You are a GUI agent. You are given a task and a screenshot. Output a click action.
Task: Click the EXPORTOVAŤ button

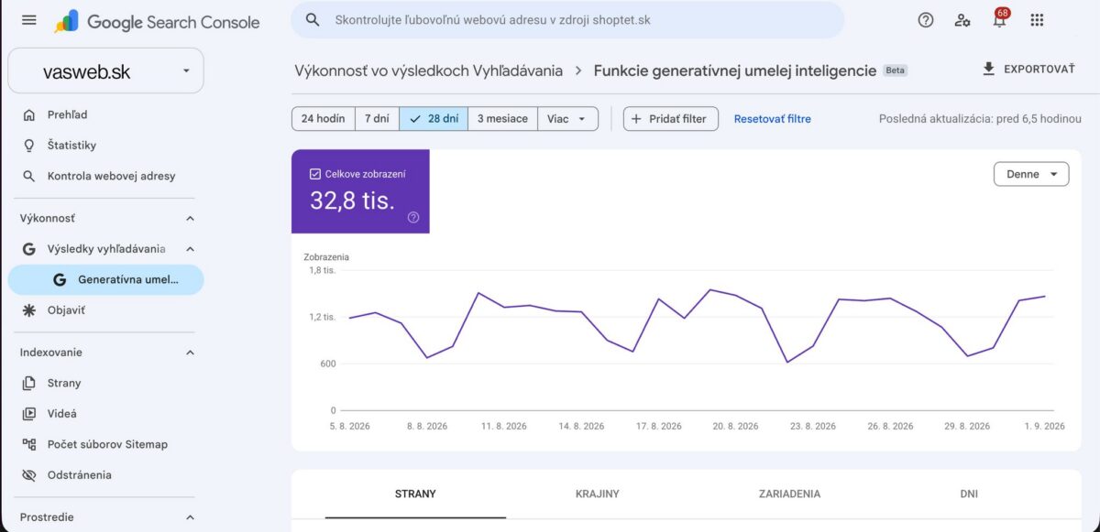coord(1028,69)
